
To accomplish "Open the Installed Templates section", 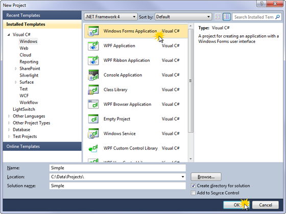I will [42, 25].
